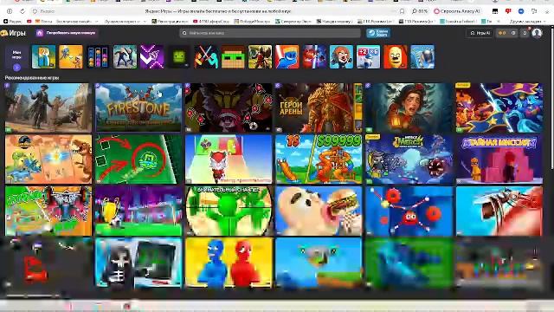Viewport: 554px width, 312px height.
Task: Open the red extension icon in the browser toolbar
Action: (x=508, y=11)
